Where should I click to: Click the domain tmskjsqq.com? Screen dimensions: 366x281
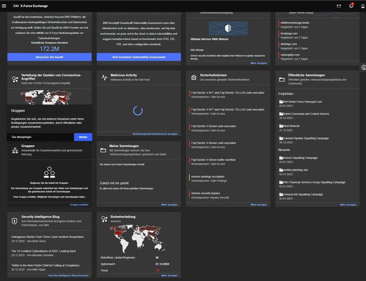coord(289,33)
